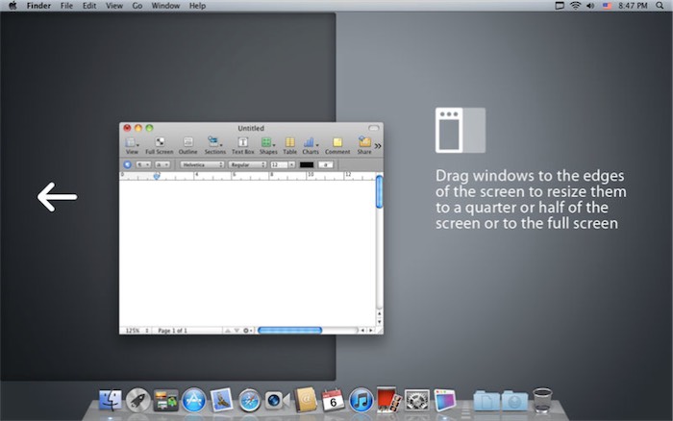This screenshot has width=673, height=421.
Task: Add a Comment via the toolbar
Action: click(336, 143)
